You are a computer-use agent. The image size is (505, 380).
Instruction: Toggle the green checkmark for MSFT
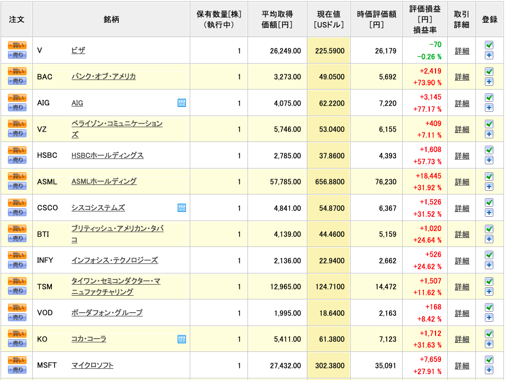point(489,359)
